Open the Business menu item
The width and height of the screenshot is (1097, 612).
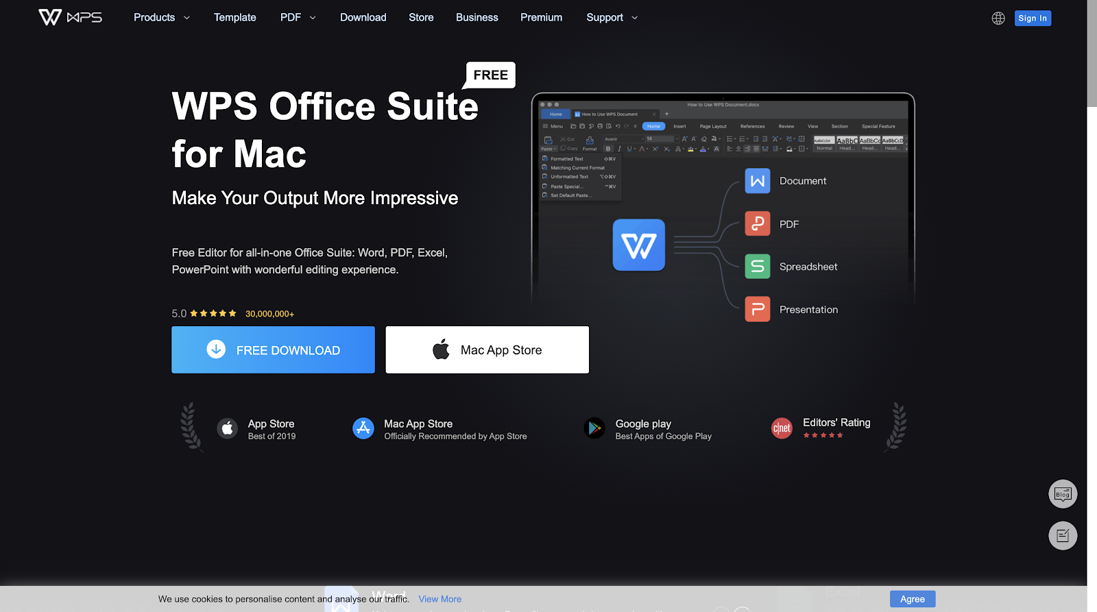pyautogui.click(x=477, y=17)
